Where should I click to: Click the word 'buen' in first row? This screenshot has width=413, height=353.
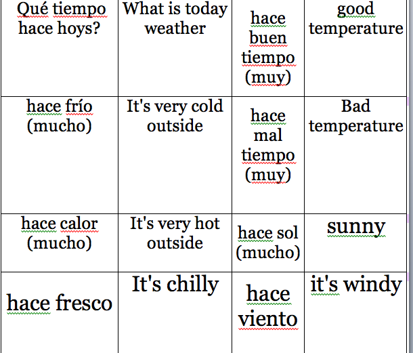268,38
